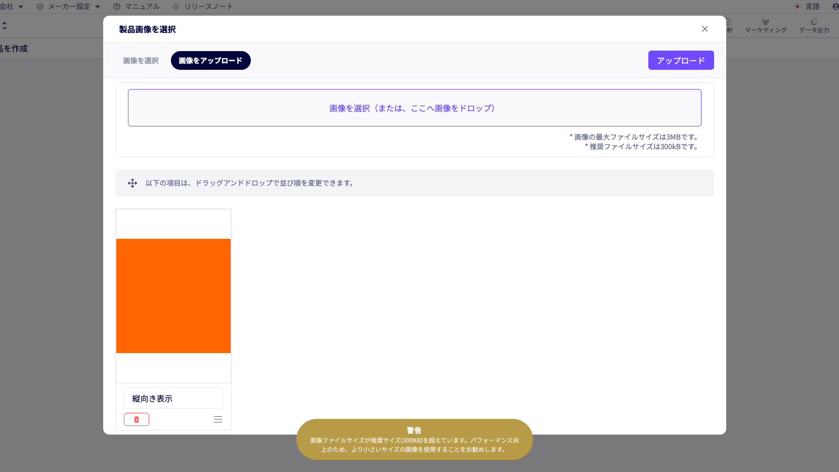Open the マニュアル menu item
Image resolution: width=839 pixels, height=472 pixels.
click(137, 7)
